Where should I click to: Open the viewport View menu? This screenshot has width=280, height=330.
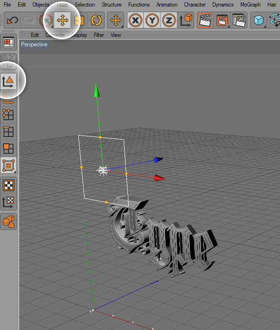point(116,35)
